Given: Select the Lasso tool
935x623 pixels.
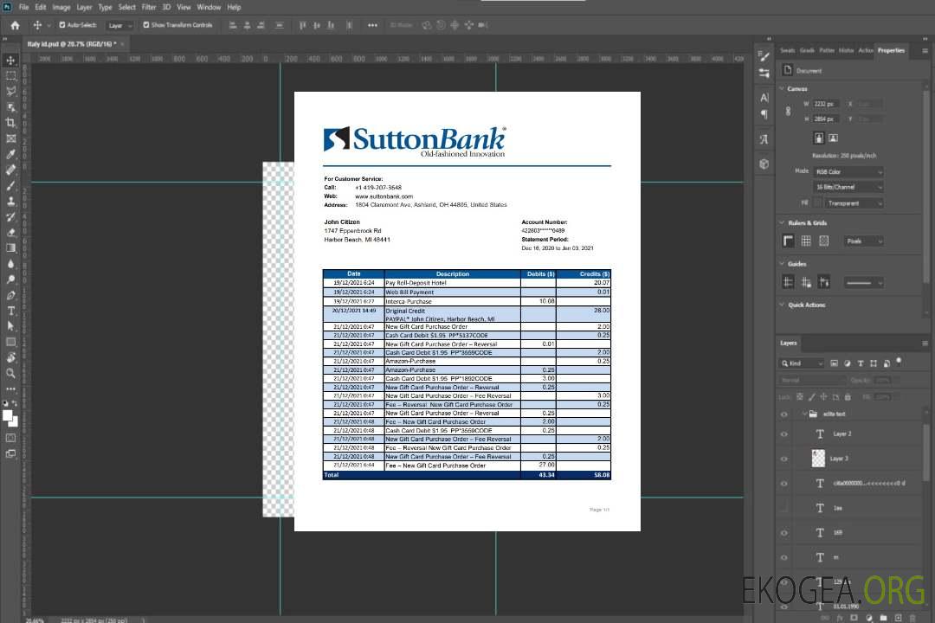Looking at the screenshot, I should (10, 91).
